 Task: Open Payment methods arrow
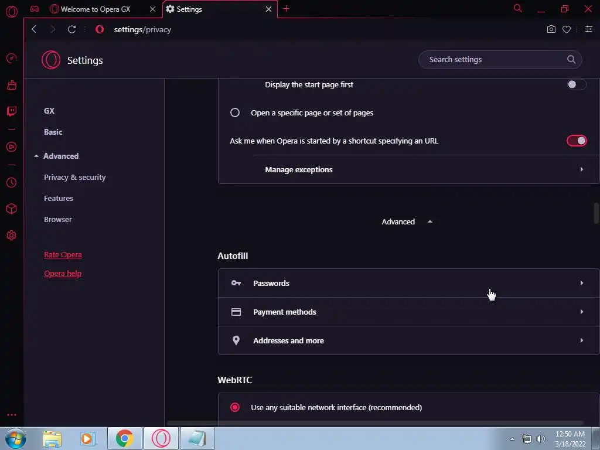pyautogui.click(x=582, y=312)
